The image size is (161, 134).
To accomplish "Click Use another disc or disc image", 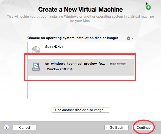I will point(80,110).
